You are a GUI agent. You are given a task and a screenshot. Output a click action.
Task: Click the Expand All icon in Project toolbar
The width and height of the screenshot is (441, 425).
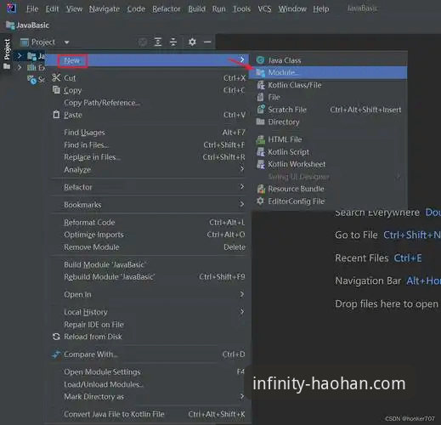(158, 42)
